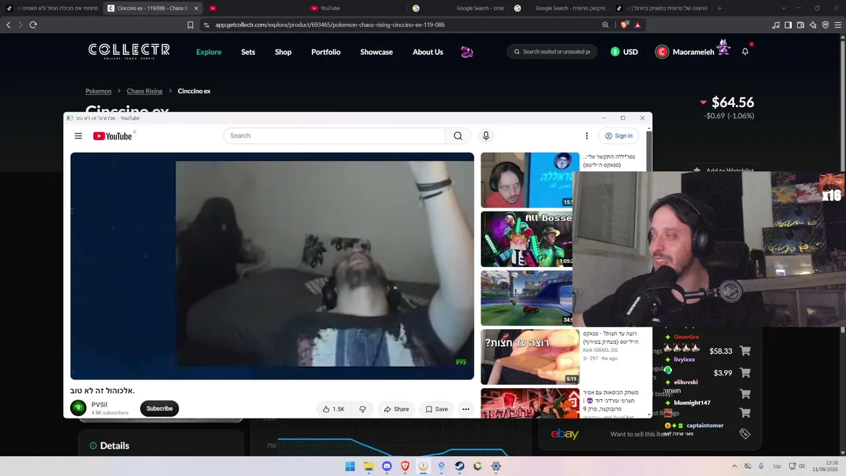Image resolution: width=846 pixels, height=476 pixels.
Task: Play the main YouTube video
Action: [x=272, y=266]
